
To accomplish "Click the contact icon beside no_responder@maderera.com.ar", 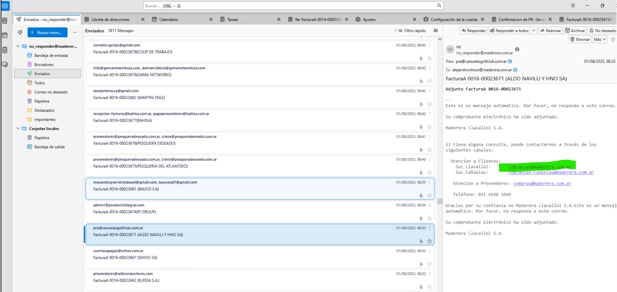I will pos(517,49).
